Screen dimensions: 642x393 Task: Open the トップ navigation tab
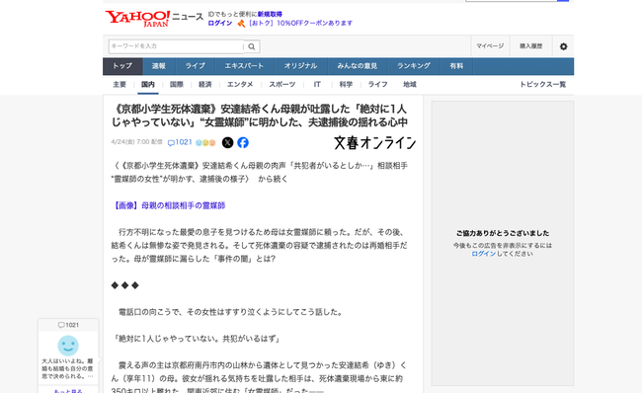click(122, 66)
